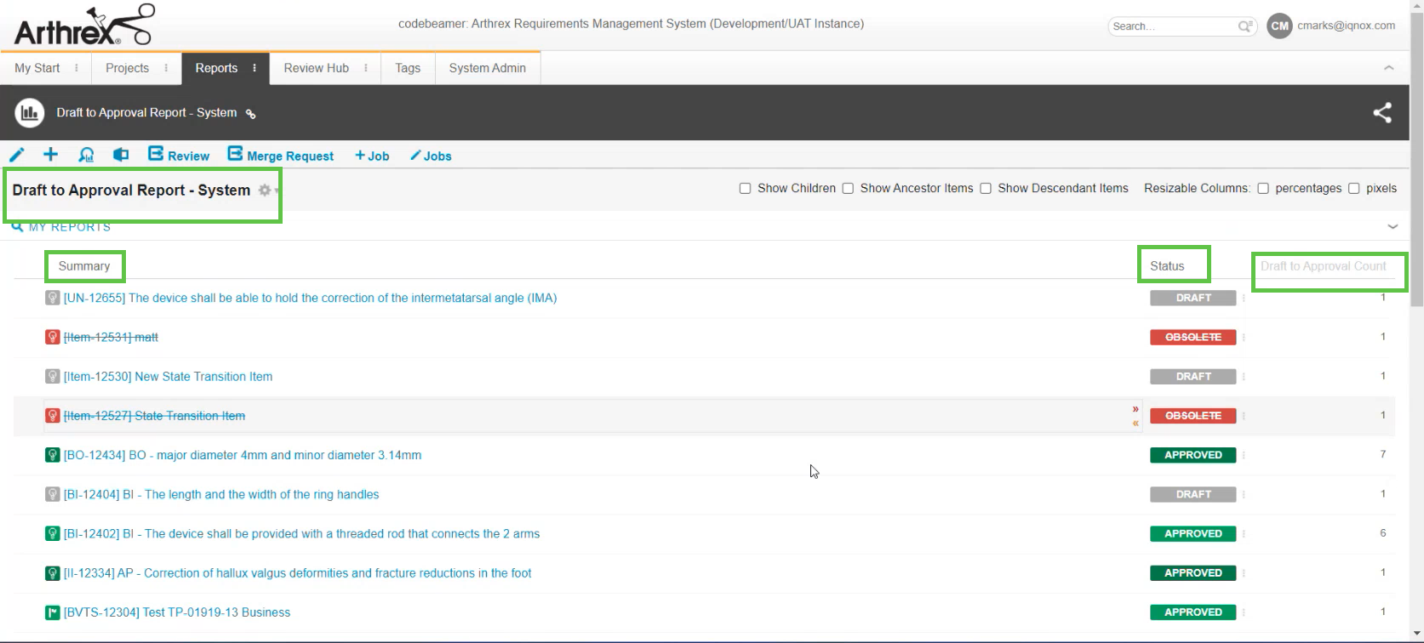Image resolution: width=1424 pixels, height=643 pixels.
Task: Open item UN-12655 intermetatarsal angle link
Action: tap(310, 299)
